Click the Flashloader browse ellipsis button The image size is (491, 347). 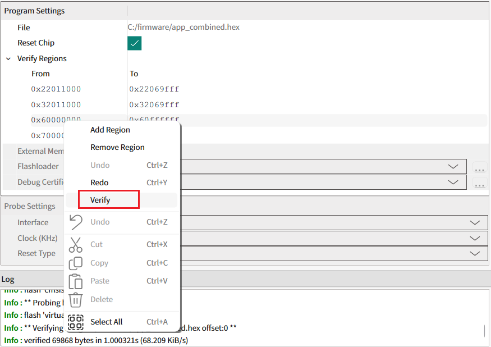[479, 167]
